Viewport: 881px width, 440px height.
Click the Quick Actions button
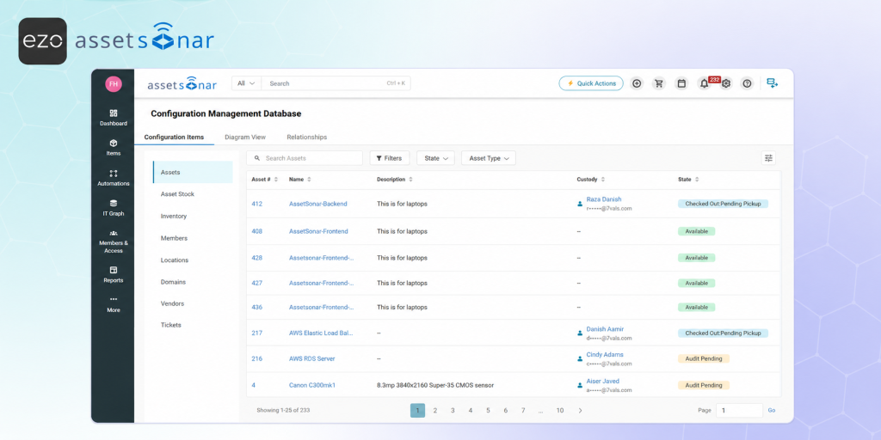tap(591, 83)
